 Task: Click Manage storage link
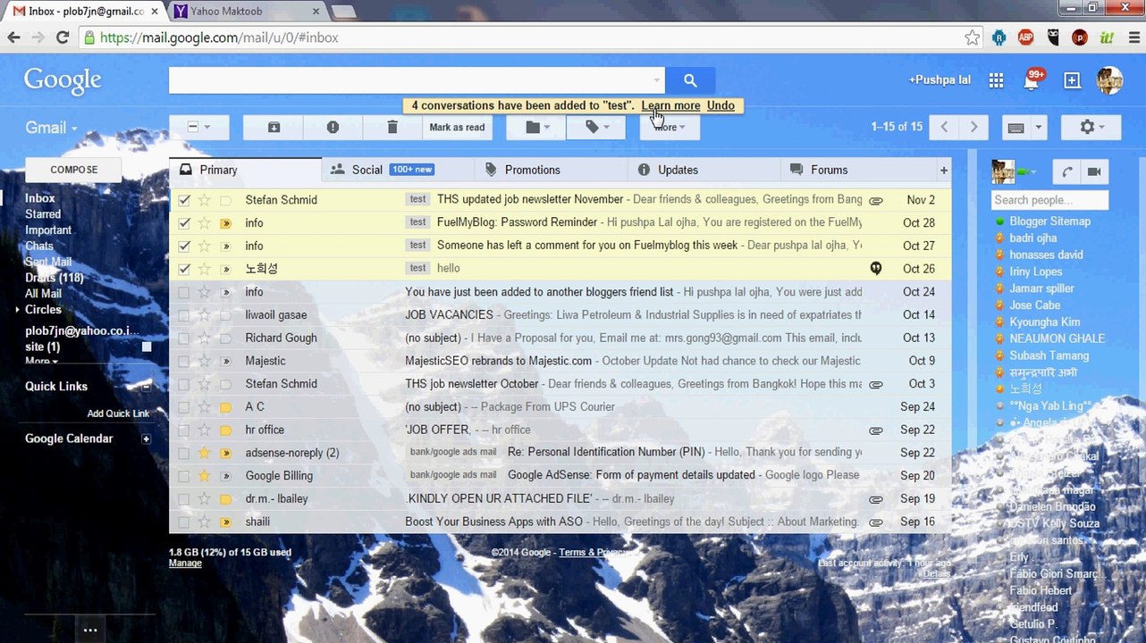185,564
